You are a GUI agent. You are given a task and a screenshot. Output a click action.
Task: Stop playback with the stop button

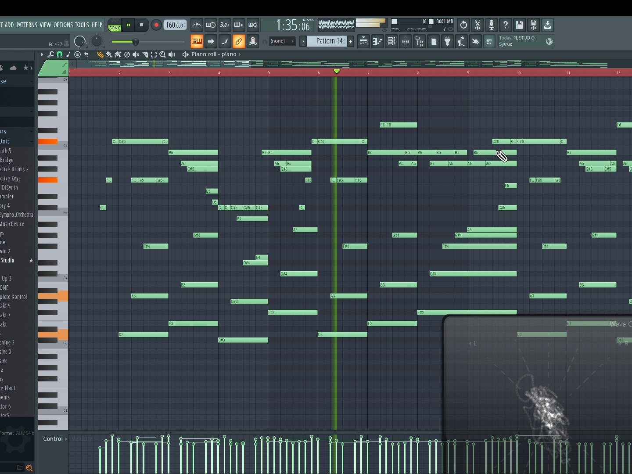141,25
